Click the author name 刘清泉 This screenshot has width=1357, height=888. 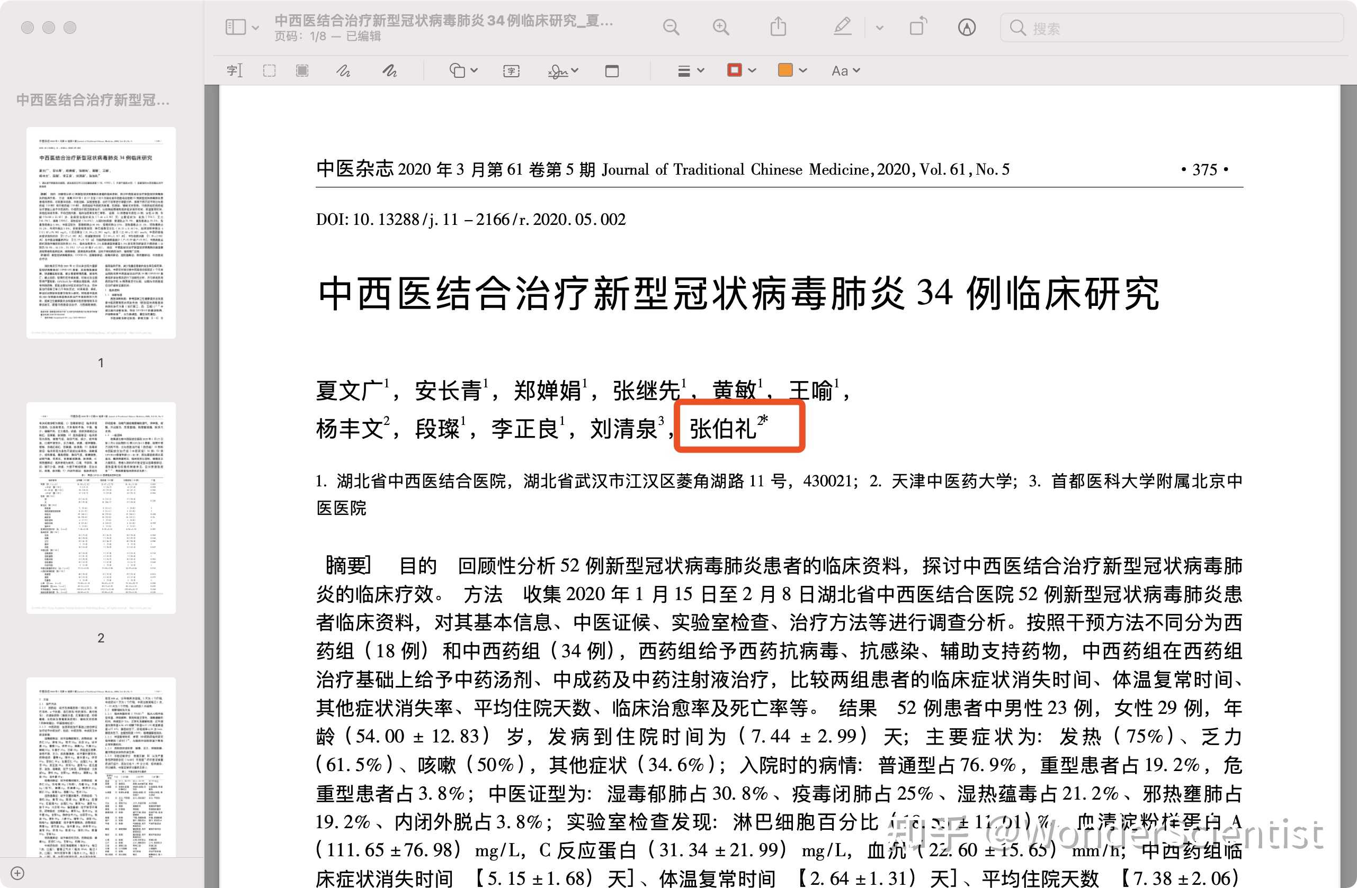[624, 428]
